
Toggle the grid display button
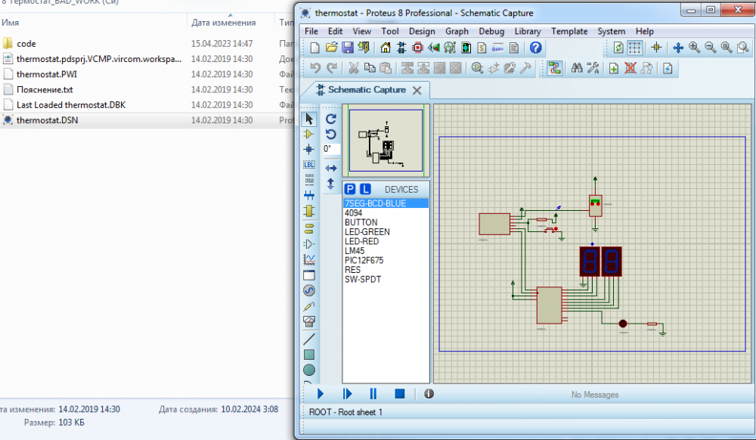pyautogui.click(x=635, y=48)
